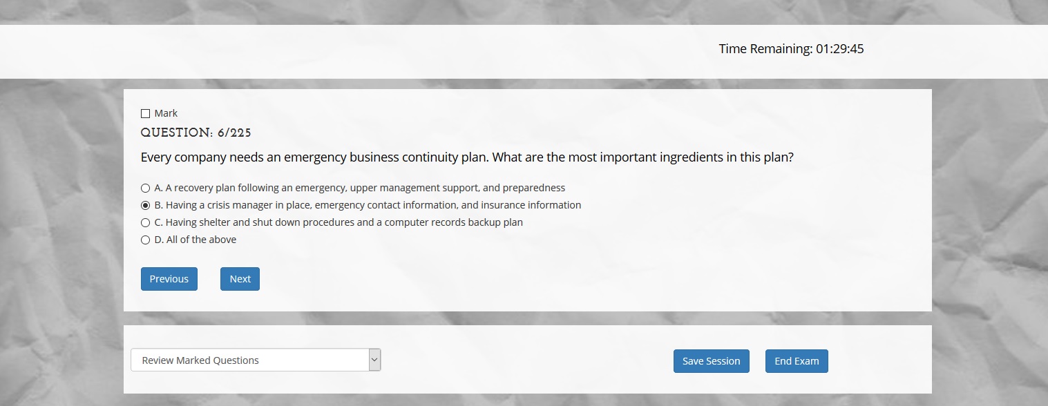Click the "Mark" label text
The height and width of the screenshot is (406, 1048).
(166, 113)
